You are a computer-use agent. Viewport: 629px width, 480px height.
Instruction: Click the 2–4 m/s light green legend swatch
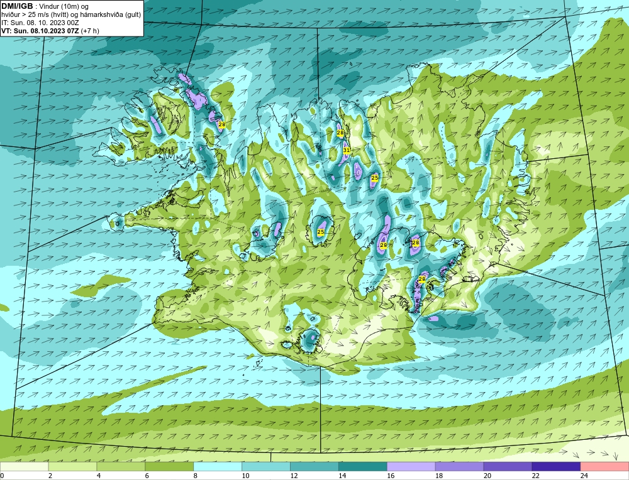point(72,467)
